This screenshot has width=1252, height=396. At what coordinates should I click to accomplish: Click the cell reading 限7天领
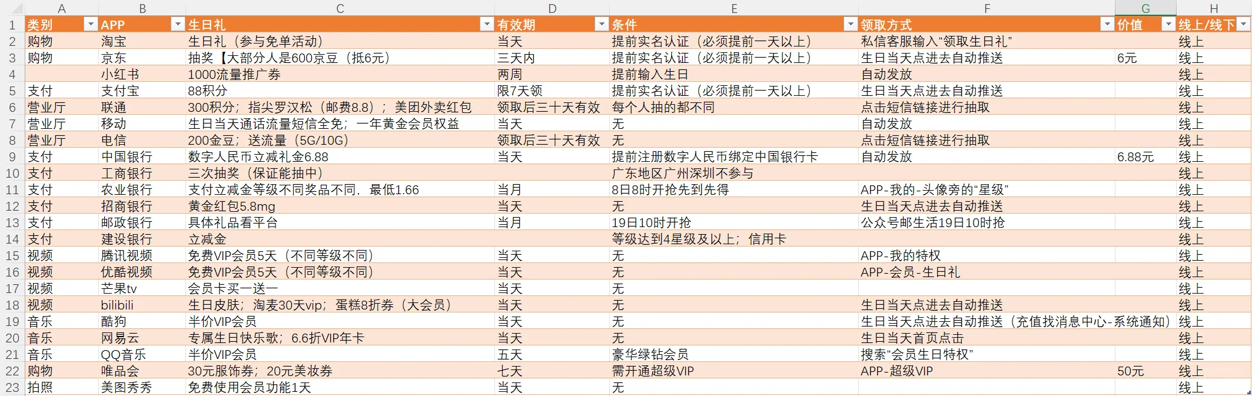click(x=552, y=91)
